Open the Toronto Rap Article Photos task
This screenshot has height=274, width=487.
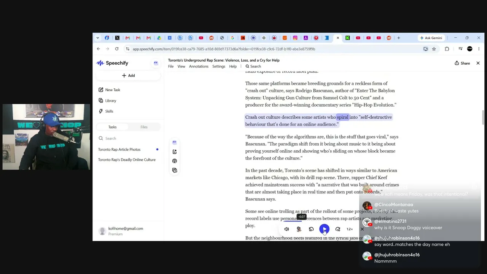119,150
